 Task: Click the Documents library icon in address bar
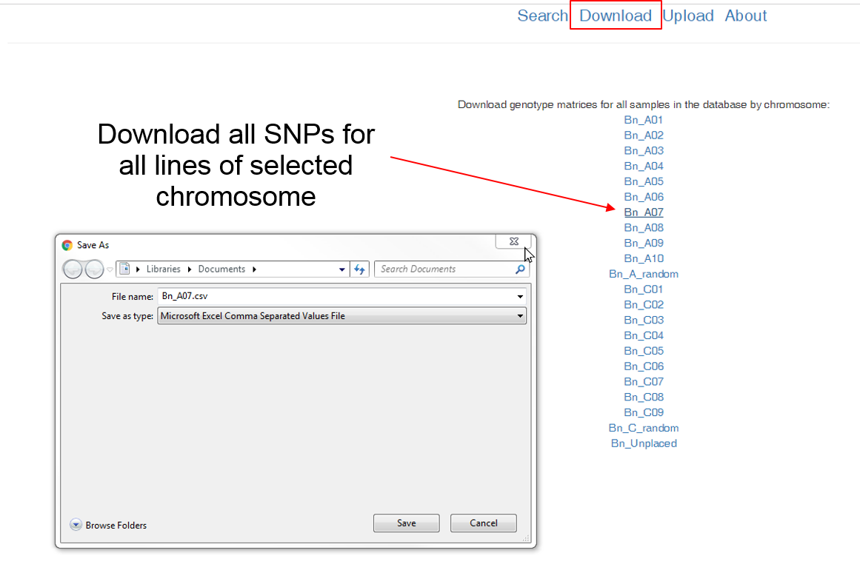click(x=125, y=269)
